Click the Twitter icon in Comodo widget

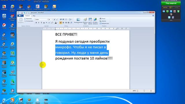(x=169, y=17)
